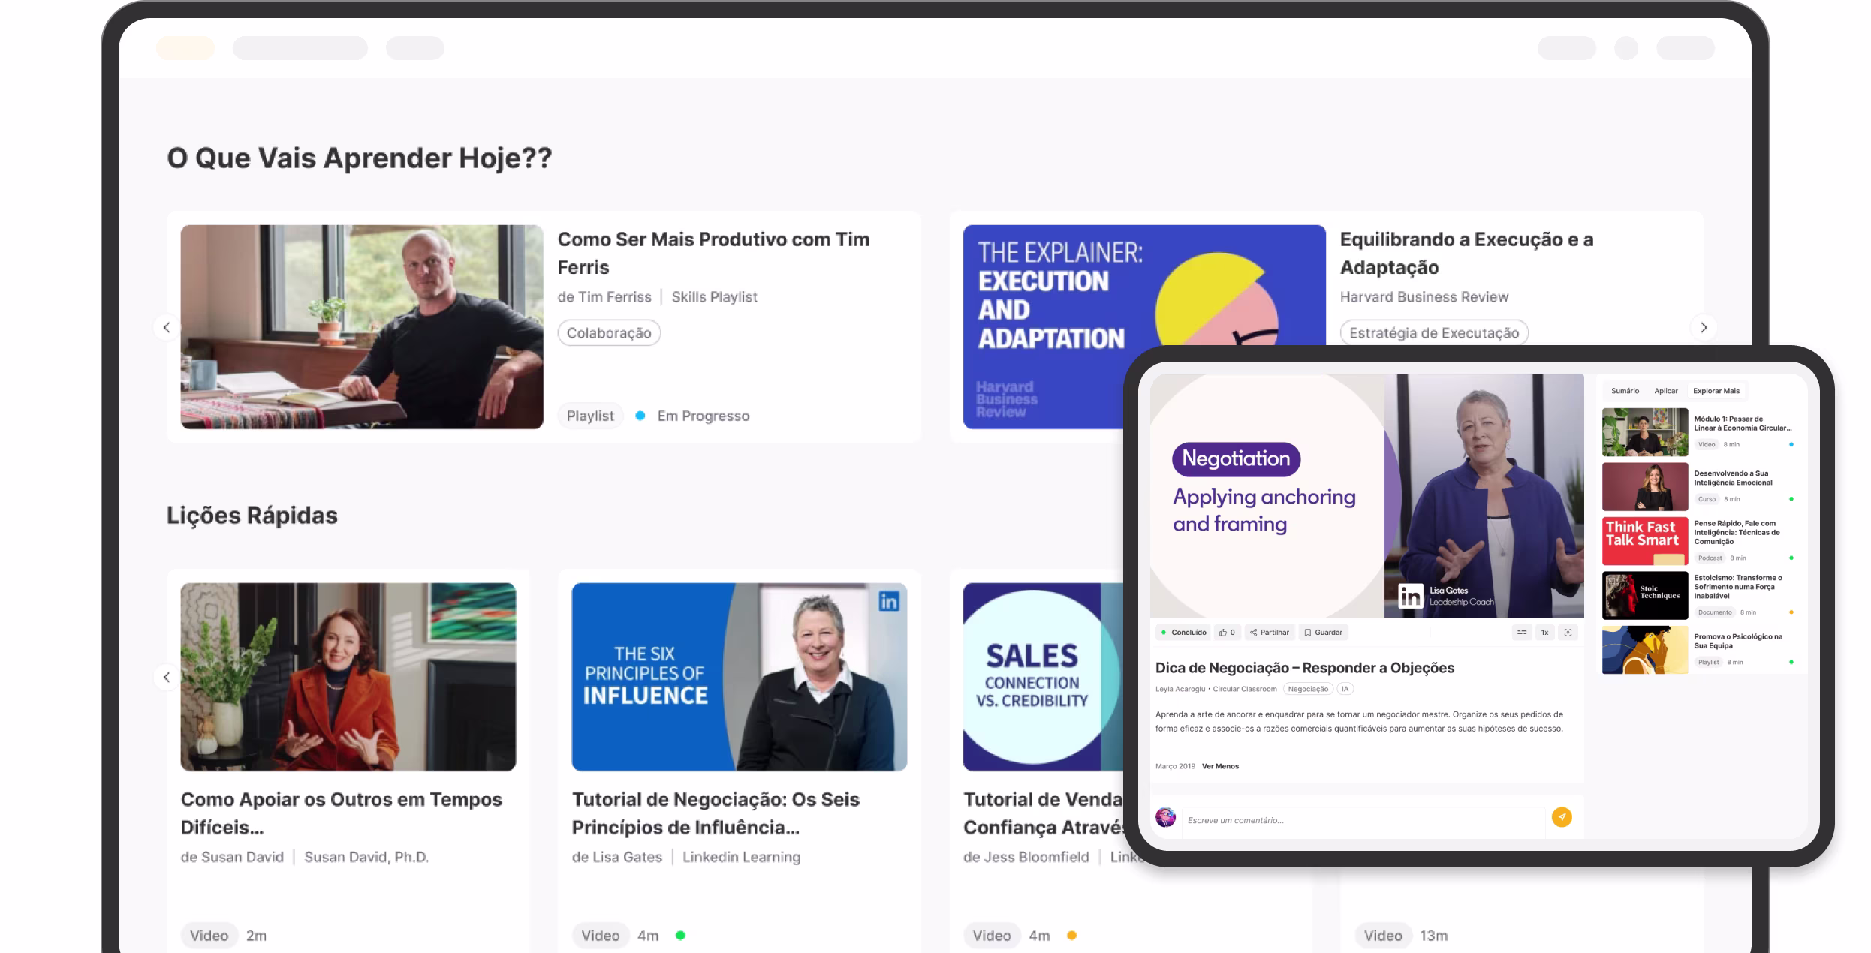Viewport: 1871px width, 953px height.
Task: Go to previous item in featured carousel
Action: (167, 327)
